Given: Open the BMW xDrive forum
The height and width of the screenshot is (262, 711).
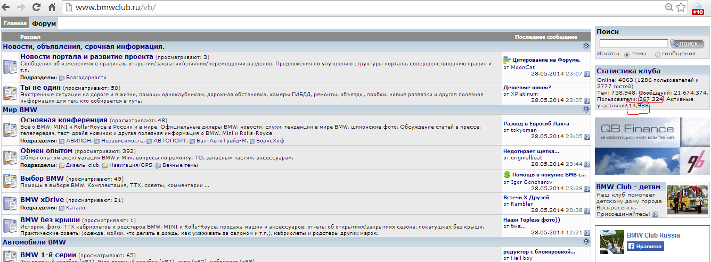Looking at the screenshot, I should pos(42,200).
